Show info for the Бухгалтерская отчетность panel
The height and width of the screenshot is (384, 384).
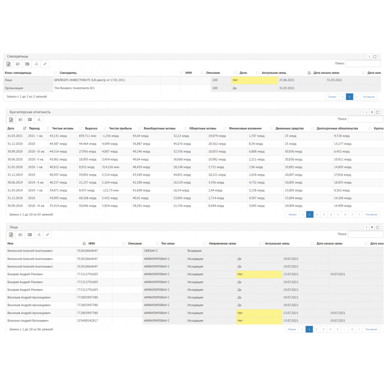click(x=366, y=112)
